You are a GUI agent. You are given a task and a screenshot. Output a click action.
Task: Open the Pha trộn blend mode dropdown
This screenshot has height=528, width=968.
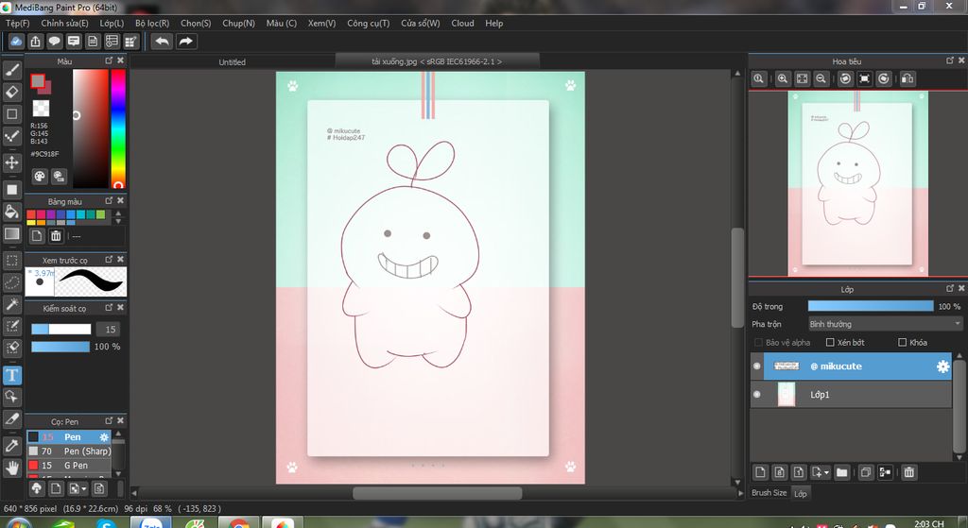(885, 324)
